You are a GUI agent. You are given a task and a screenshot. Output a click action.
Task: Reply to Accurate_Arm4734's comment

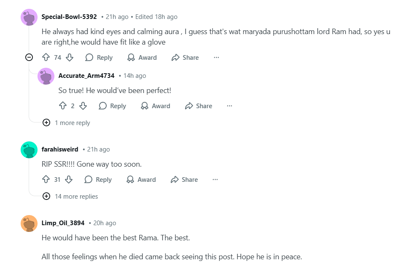tap(113, 106)
